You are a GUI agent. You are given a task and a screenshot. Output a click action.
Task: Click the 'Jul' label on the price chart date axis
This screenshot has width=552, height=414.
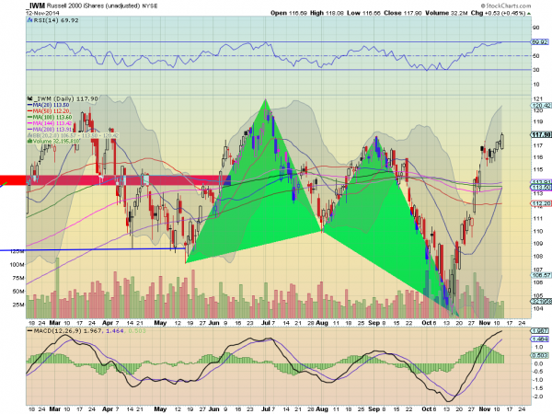266,323
